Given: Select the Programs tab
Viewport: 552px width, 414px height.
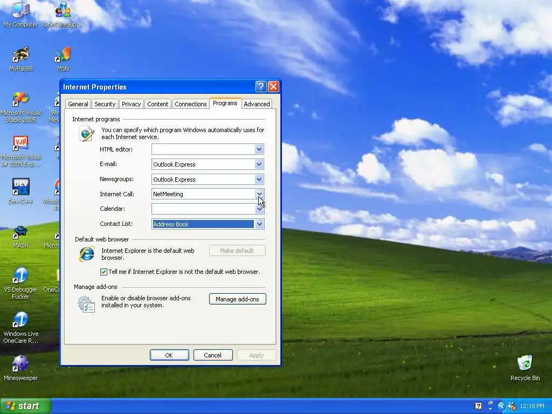Looking at the screenshot, I should (225, 103).
